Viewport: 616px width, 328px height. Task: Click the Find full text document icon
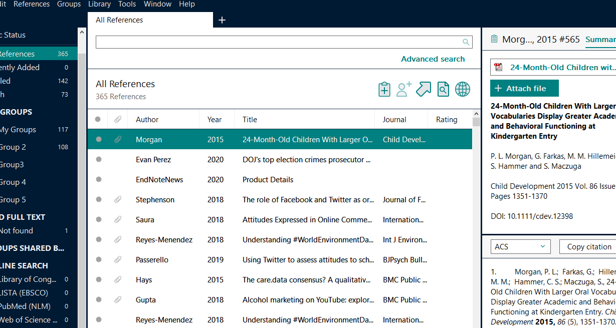[x=443, y=89]
